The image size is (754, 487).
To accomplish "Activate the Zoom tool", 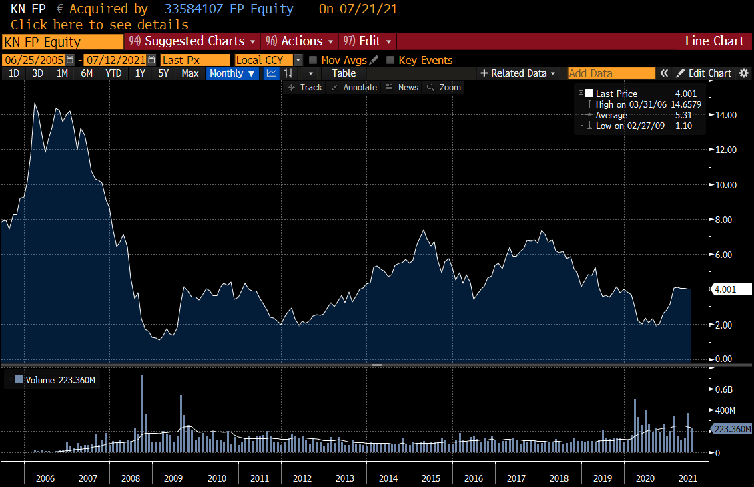I will (x=444, y=87).
